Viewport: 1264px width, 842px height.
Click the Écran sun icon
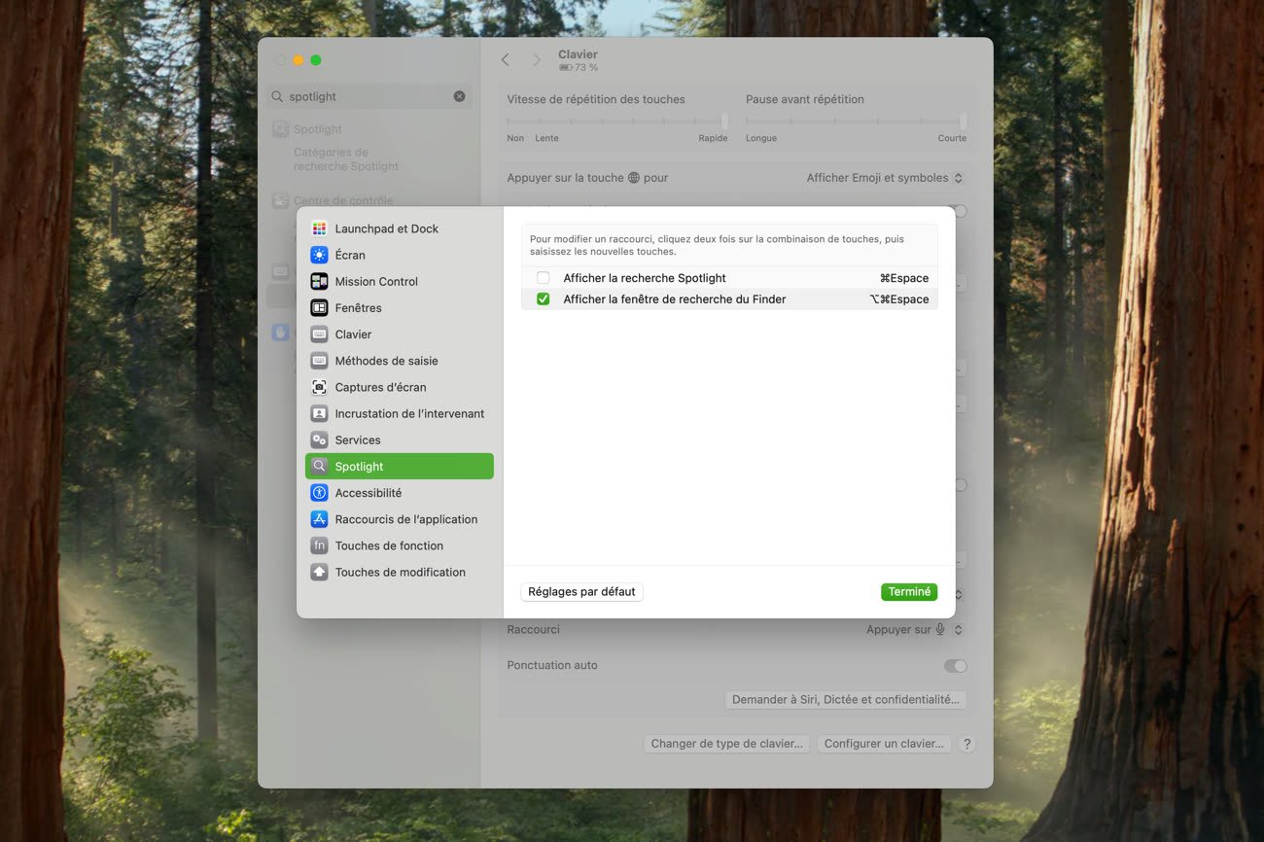pyautogui.click(x=319, y=255)
